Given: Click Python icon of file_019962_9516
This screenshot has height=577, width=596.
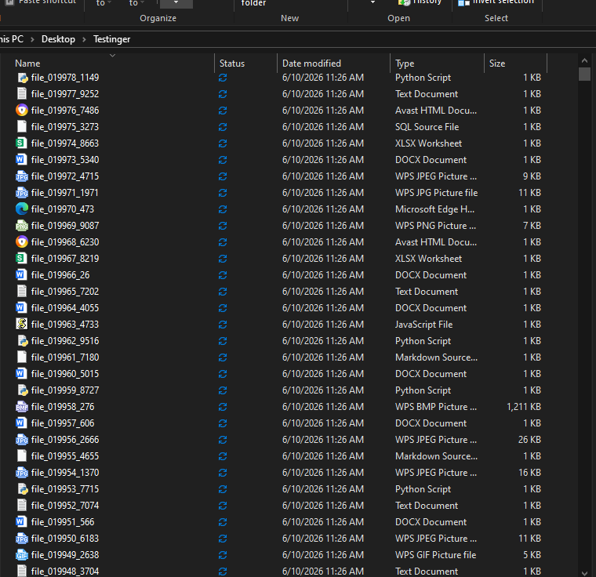Looking at the screenshot, I should coord(22,341).
